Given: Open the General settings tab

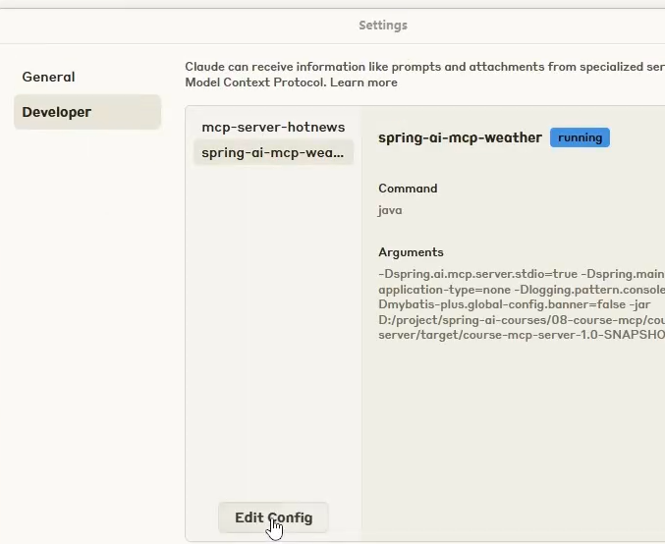Looking at the screenshot, I should click(x=49, y=77).
